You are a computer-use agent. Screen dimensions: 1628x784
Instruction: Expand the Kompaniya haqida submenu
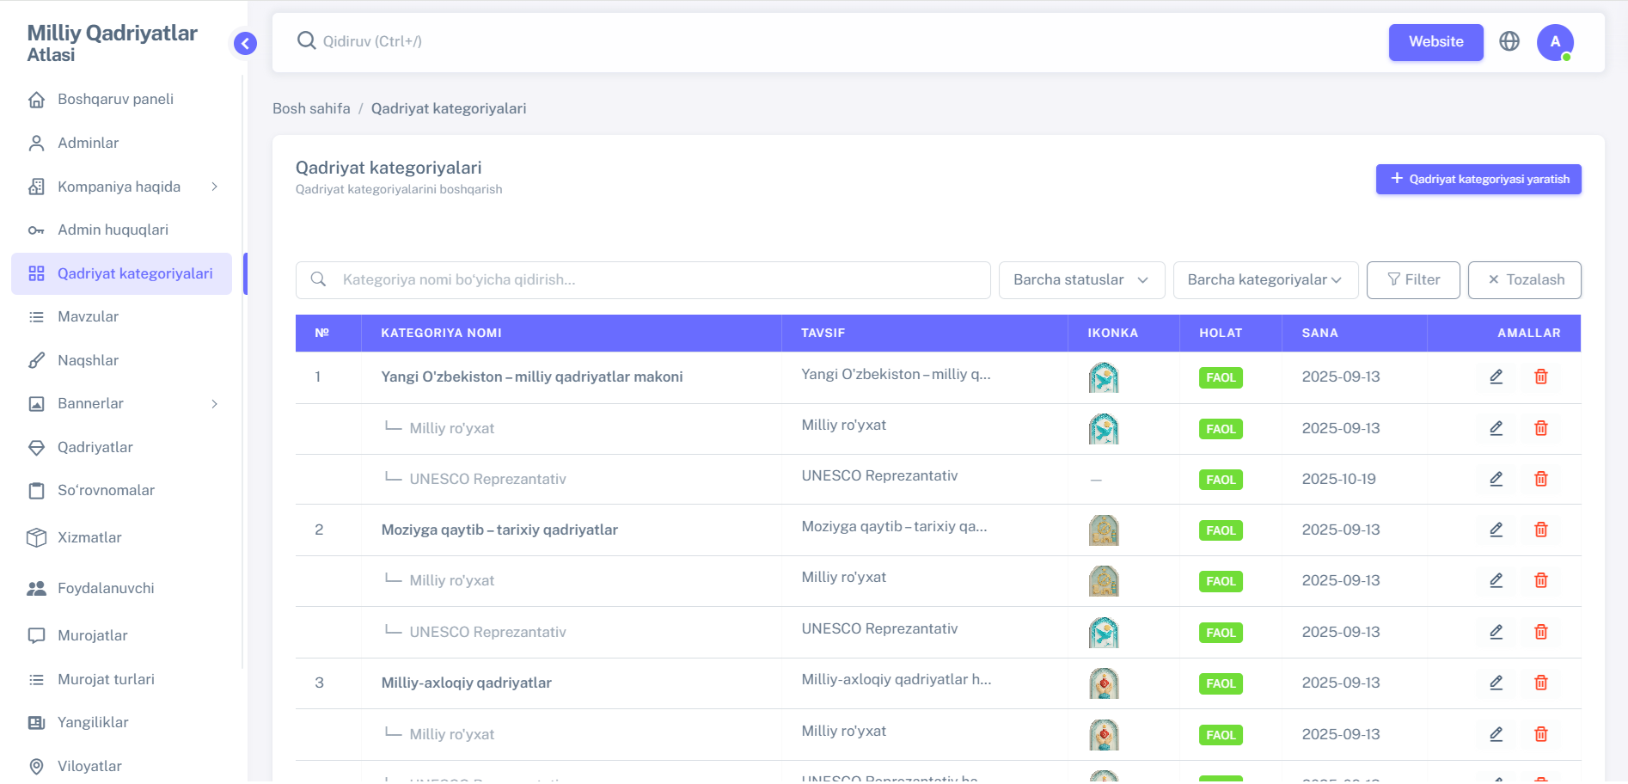coord(214,187)
